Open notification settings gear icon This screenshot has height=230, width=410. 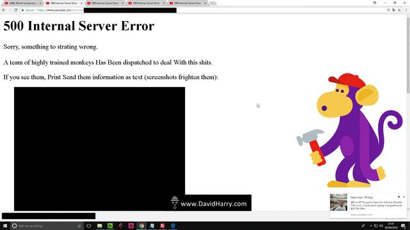(x=398, y=197)
